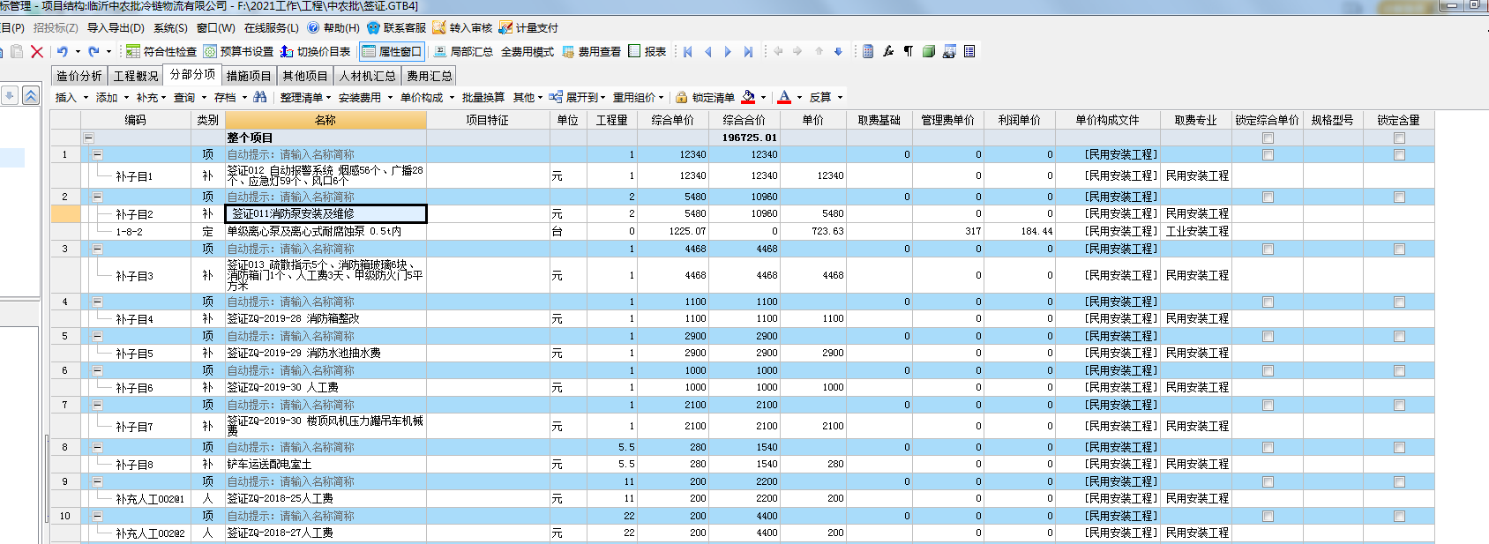The width and height of the screenshot is (1489, 544).
Task: Open the calculator icon
Action: coord(868,51)
